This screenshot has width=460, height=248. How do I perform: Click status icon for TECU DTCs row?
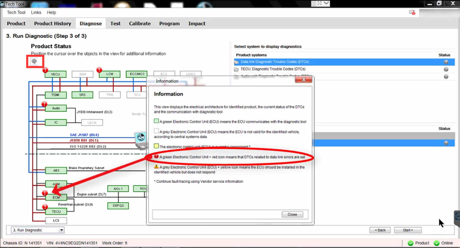pyautogui.click(x=446, y=69)
